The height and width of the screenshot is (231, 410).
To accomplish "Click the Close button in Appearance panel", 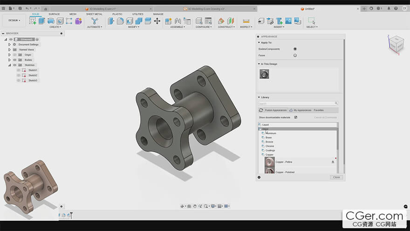I will pos(336,177).
